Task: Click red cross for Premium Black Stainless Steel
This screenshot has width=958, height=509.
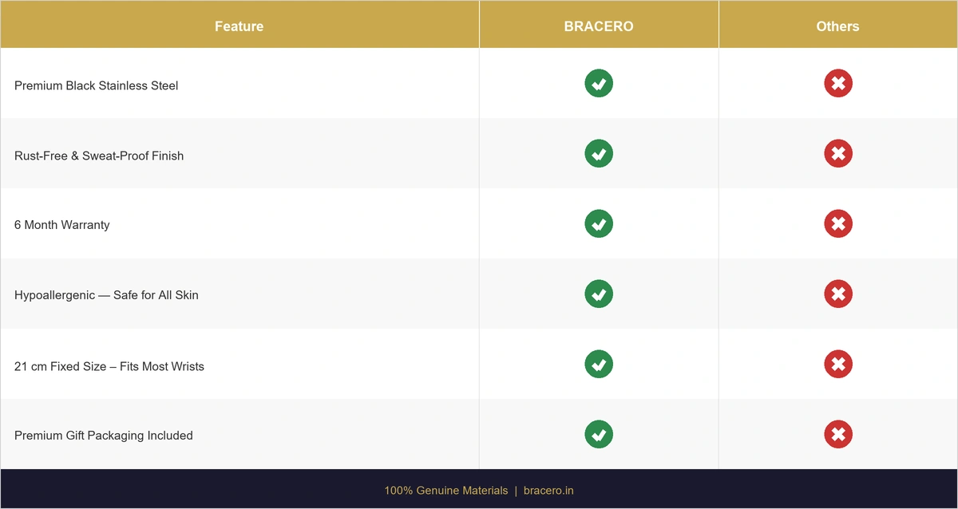Action: tap(838, 83)
